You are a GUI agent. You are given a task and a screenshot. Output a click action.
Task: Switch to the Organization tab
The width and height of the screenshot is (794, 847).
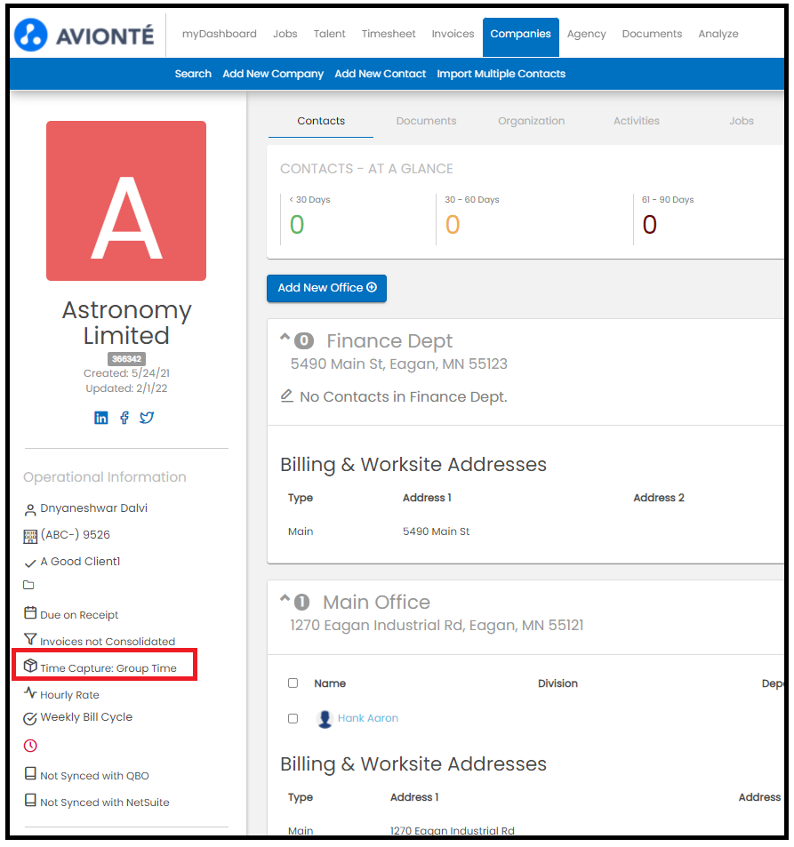[x=532, y=121]
